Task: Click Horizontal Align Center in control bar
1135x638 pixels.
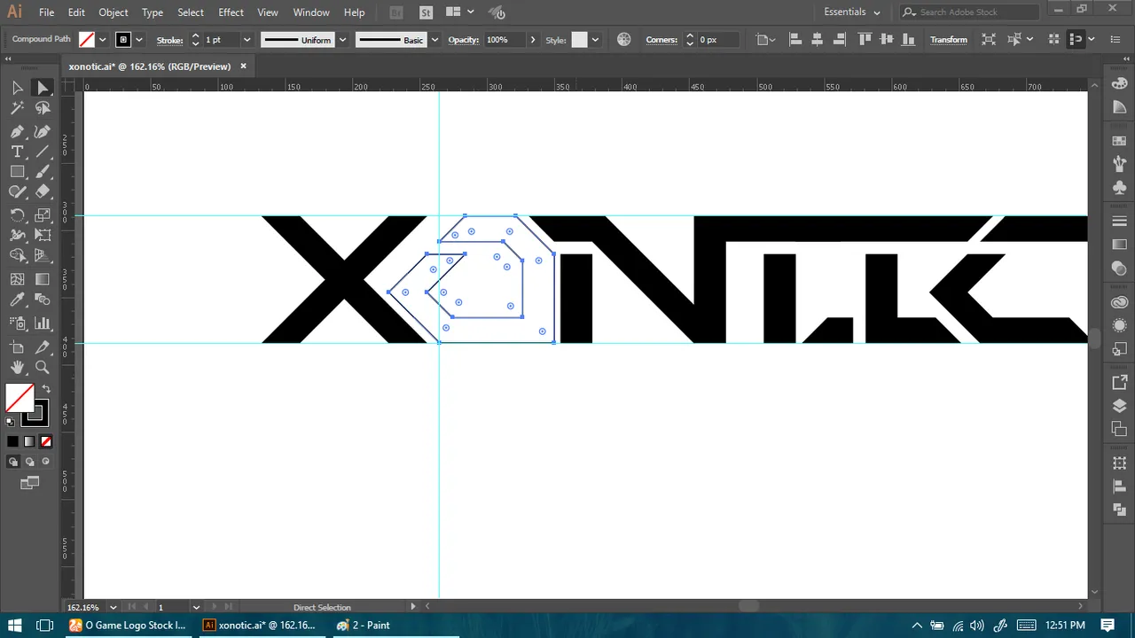Action: (x=816, y=40)
